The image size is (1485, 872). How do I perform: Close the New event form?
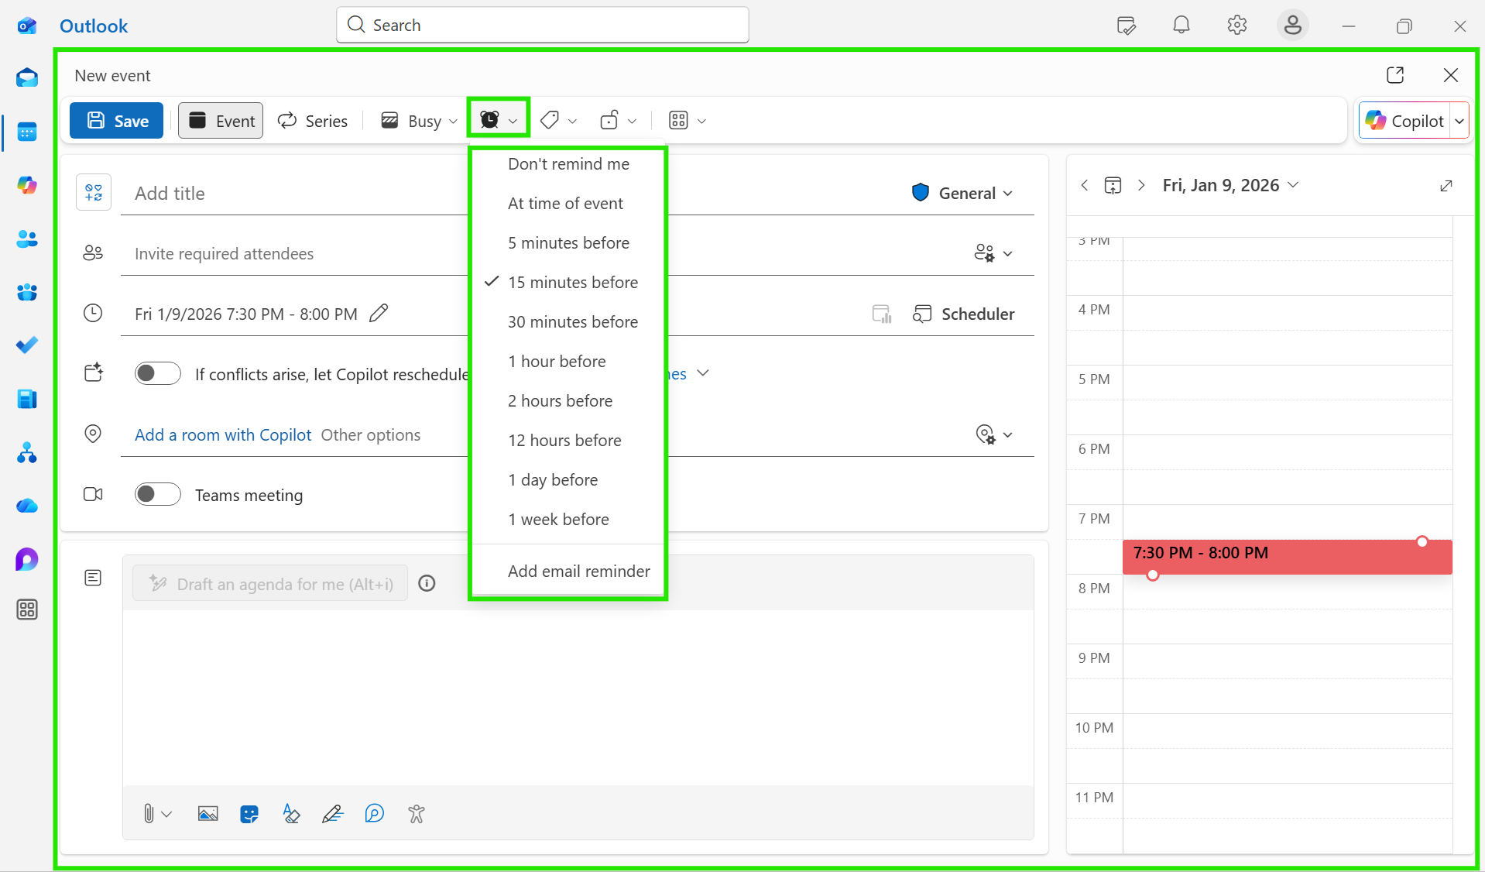1451,75
